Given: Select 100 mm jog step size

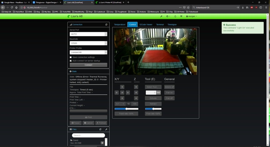Looking at the screenshot, I should [x=135, y=104].
